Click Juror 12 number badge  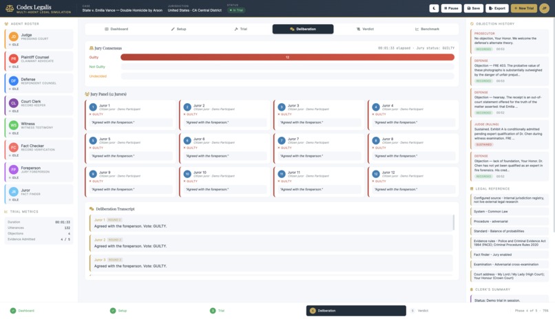pos(376,174)
